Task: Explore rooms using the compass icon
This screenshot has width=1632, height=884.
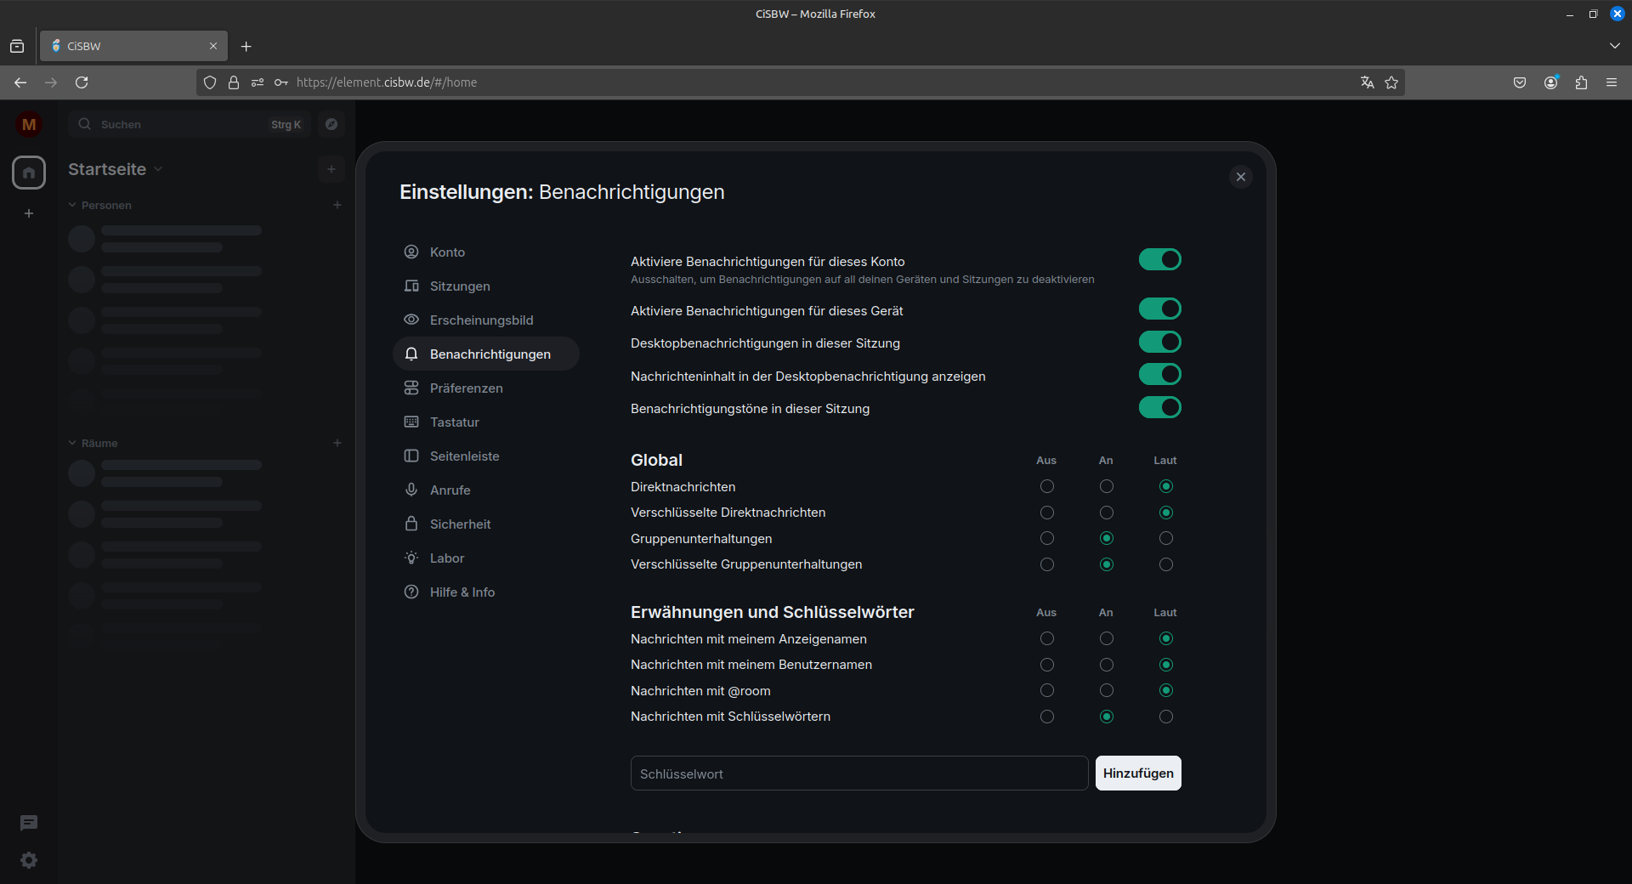Action: pos(331,124)
